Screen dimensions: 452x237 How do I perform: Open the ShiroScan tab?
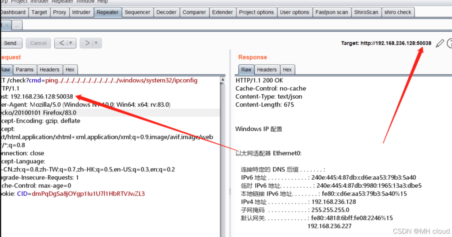366,12
